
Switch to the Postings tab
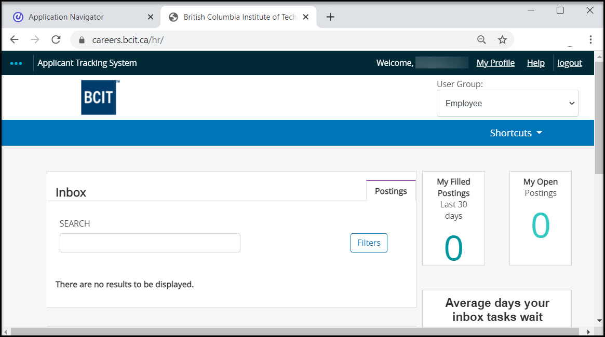pyautogui.click(x=391, y=191)
